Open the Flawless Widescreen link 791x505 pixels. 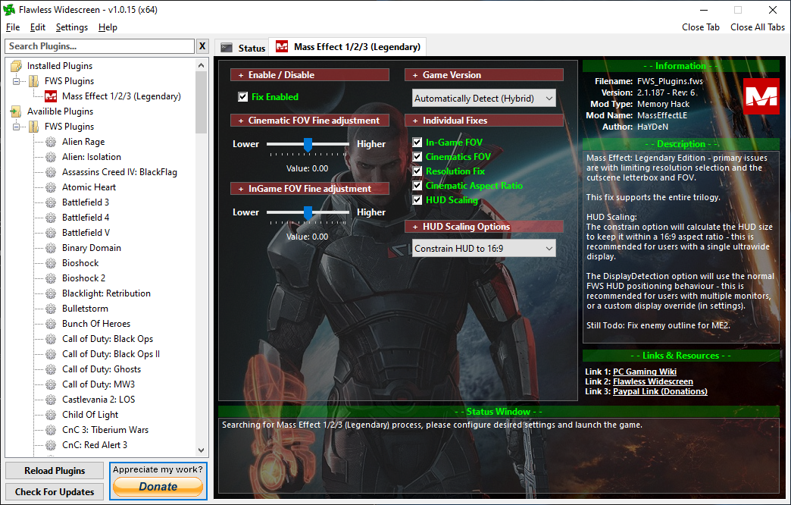pos(653,381)
